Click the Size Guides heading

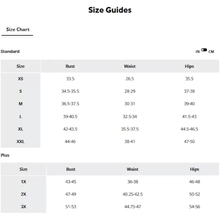click(x=110, y=10)
